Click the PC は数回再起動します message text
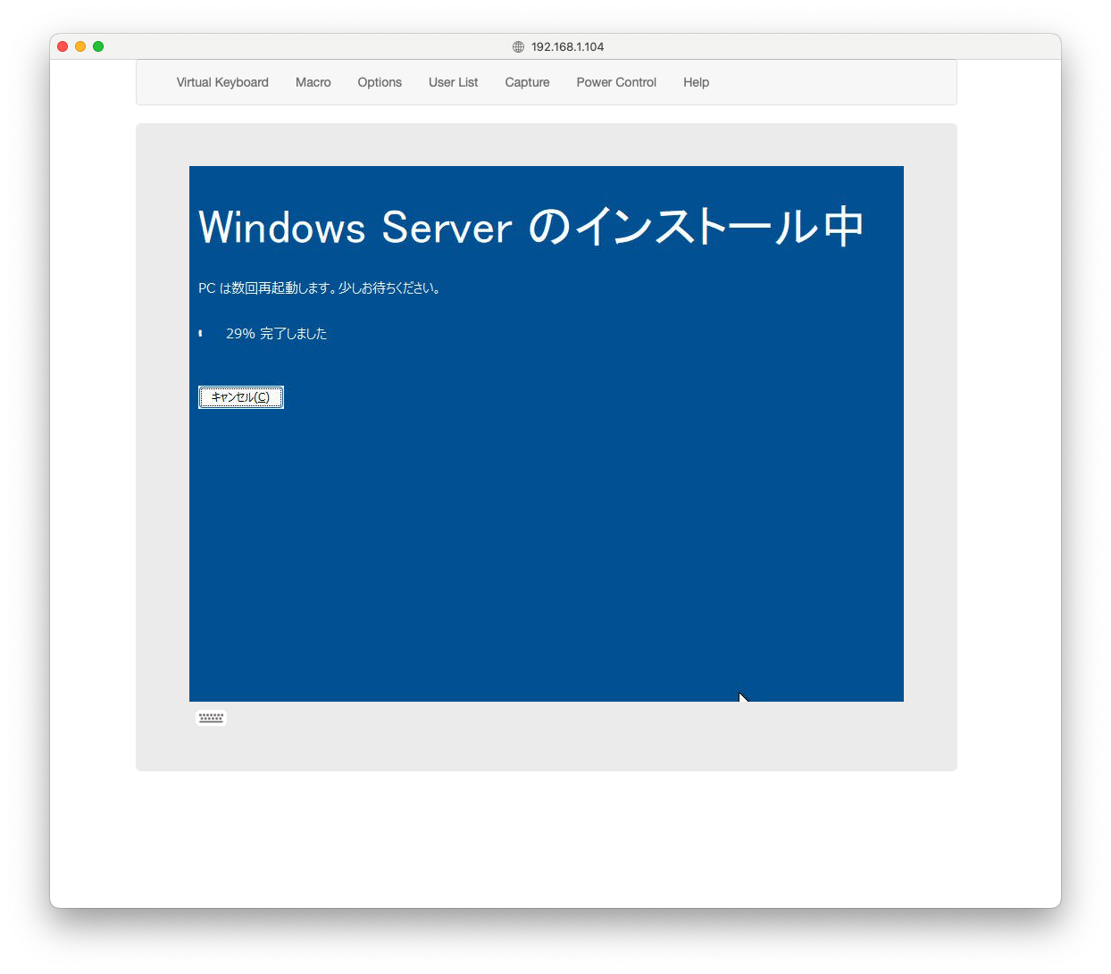 click(320, 288)
